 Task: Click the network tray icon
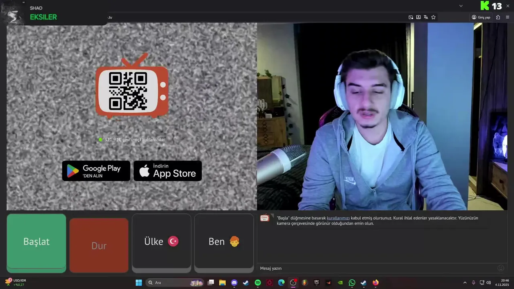482,283
